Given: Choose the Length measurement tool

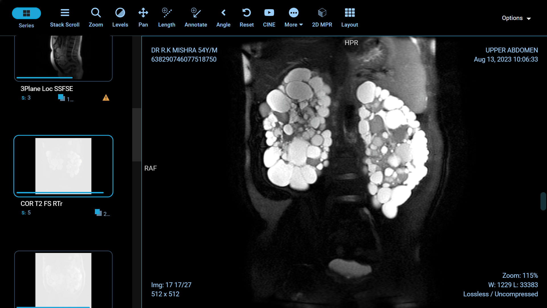Looking at the screenshot, I should point(167,17).
